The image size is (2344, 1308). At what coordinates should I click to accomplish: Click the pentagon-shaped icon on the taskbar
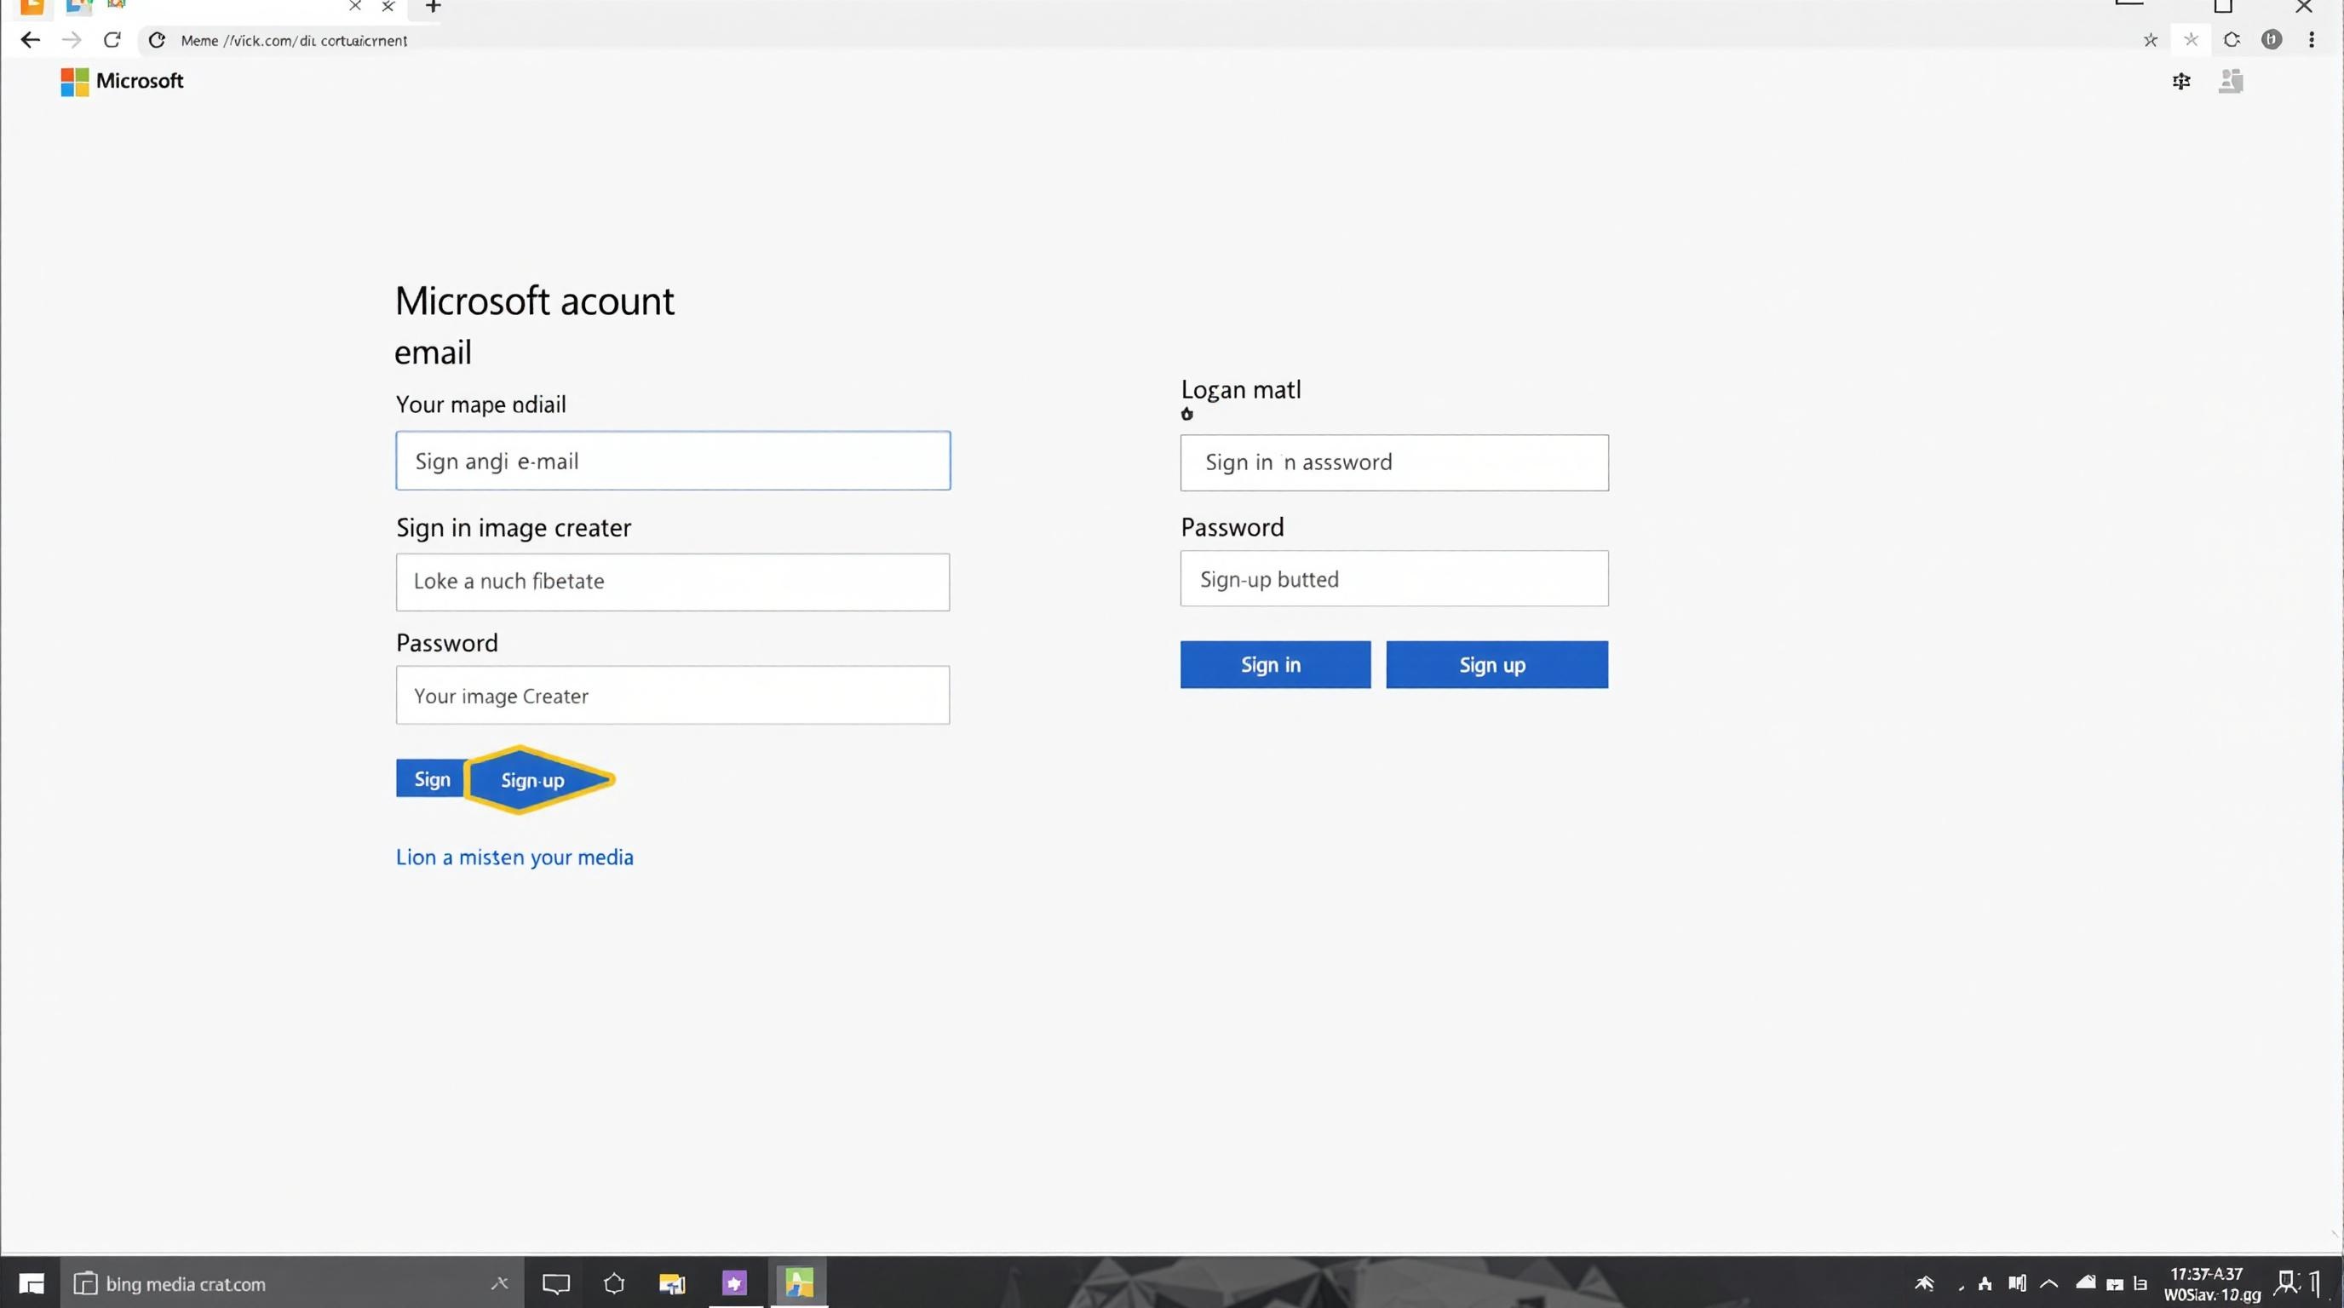coord(614,1283)
